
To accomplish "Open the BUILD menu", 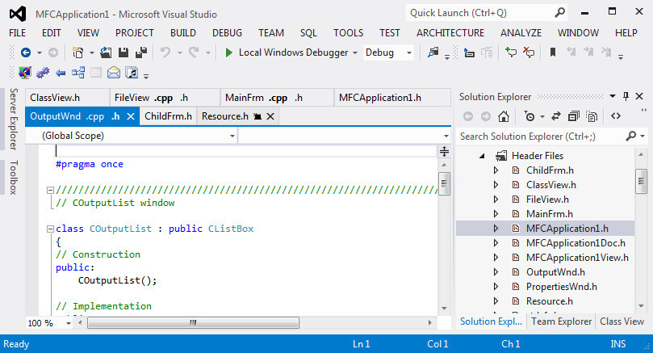I will point(182,33).
